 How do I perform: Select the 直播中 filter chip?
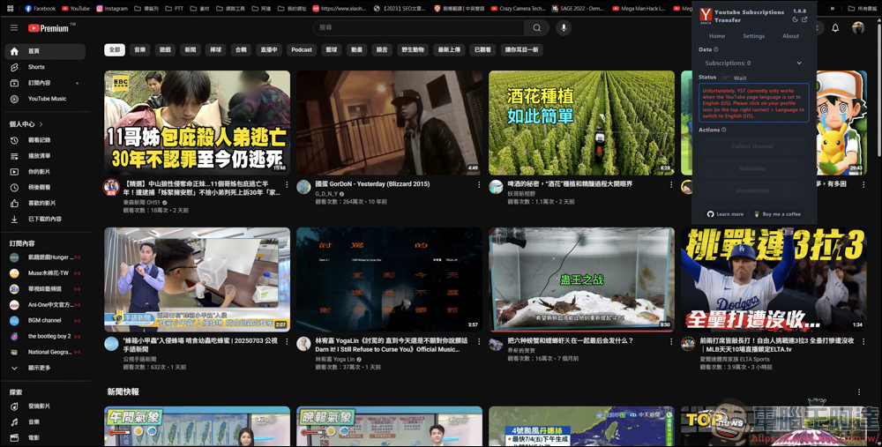point(269,49)
